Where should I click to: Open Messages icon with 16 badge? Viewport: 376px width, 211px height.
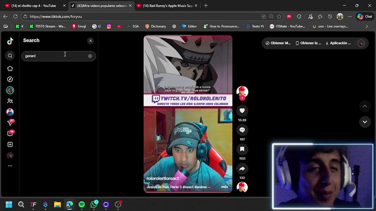10,133
